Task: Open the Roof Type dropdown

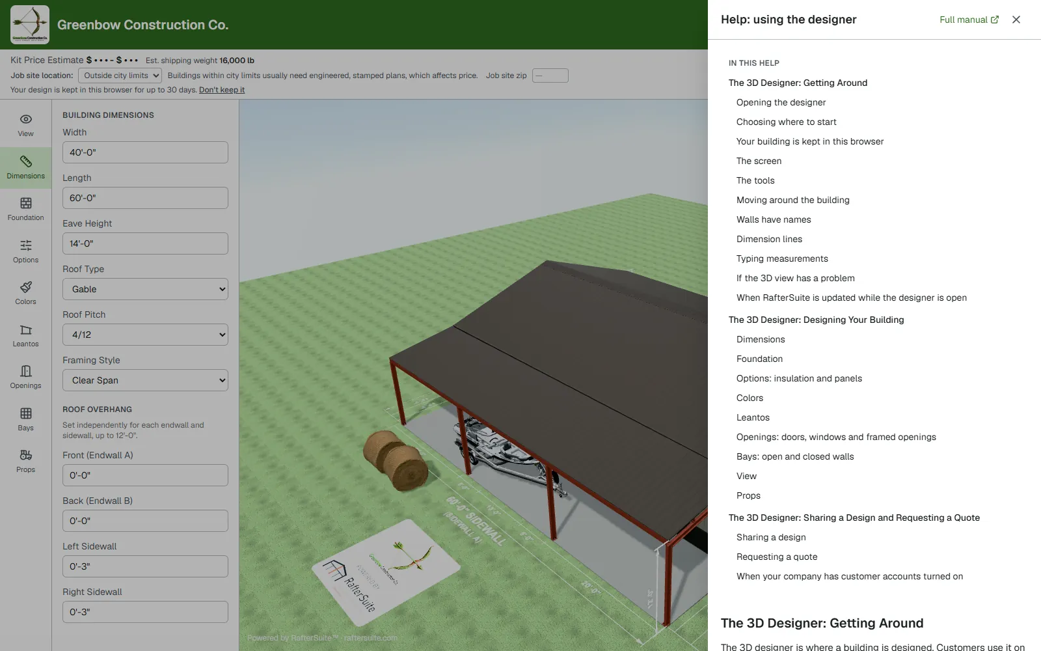Action: point(145,289)
